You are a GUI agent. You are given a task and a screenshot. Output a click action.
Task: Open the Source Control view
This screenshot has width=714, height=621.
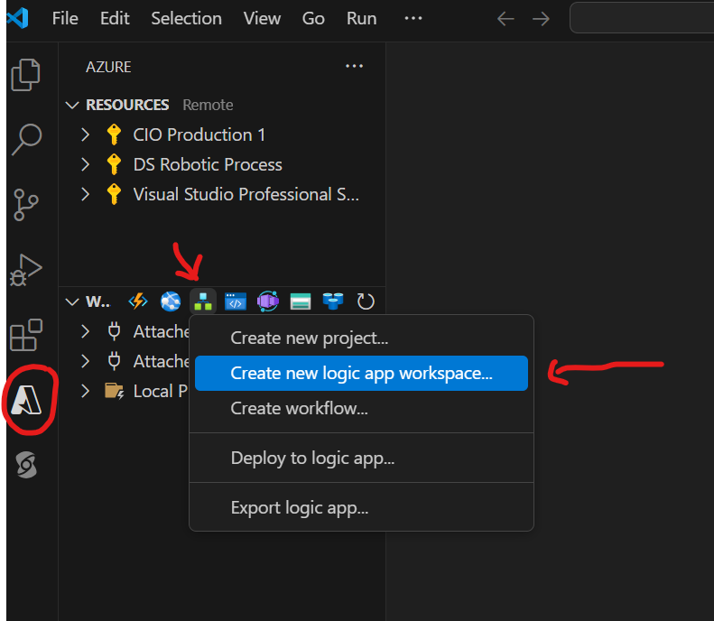(x=25, y=205)
